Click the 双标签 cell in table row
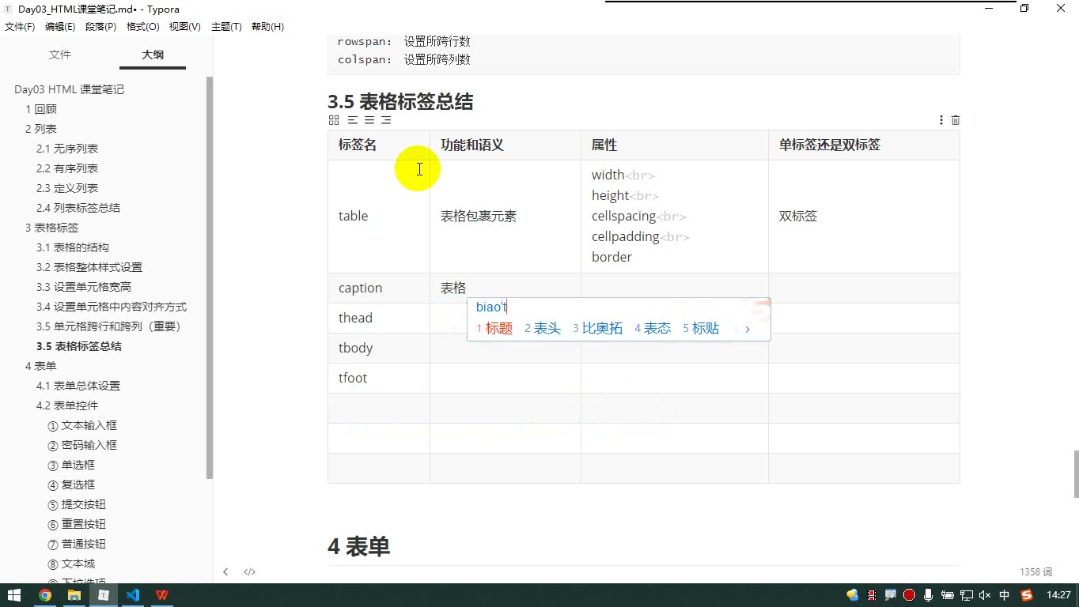 [864, 216]
